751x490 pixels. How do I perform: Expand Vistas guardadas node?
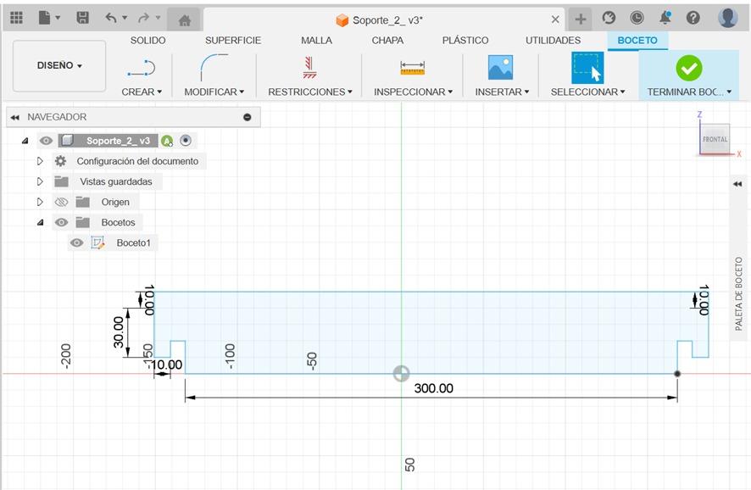[x=40, y=181]
